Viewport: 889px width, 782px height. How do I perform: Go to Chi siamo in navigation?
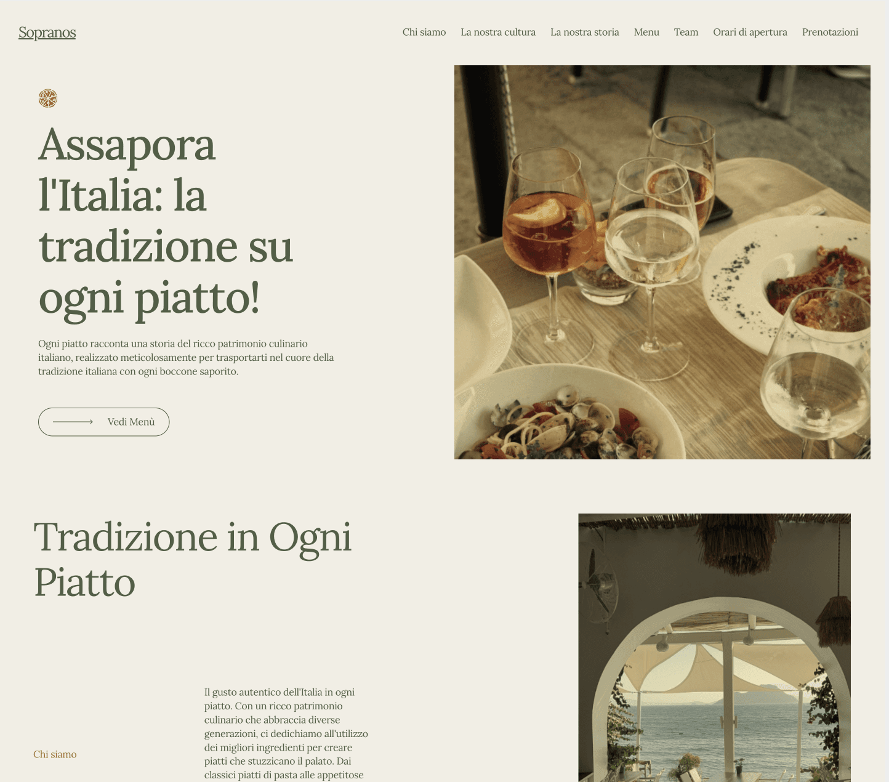424,32
